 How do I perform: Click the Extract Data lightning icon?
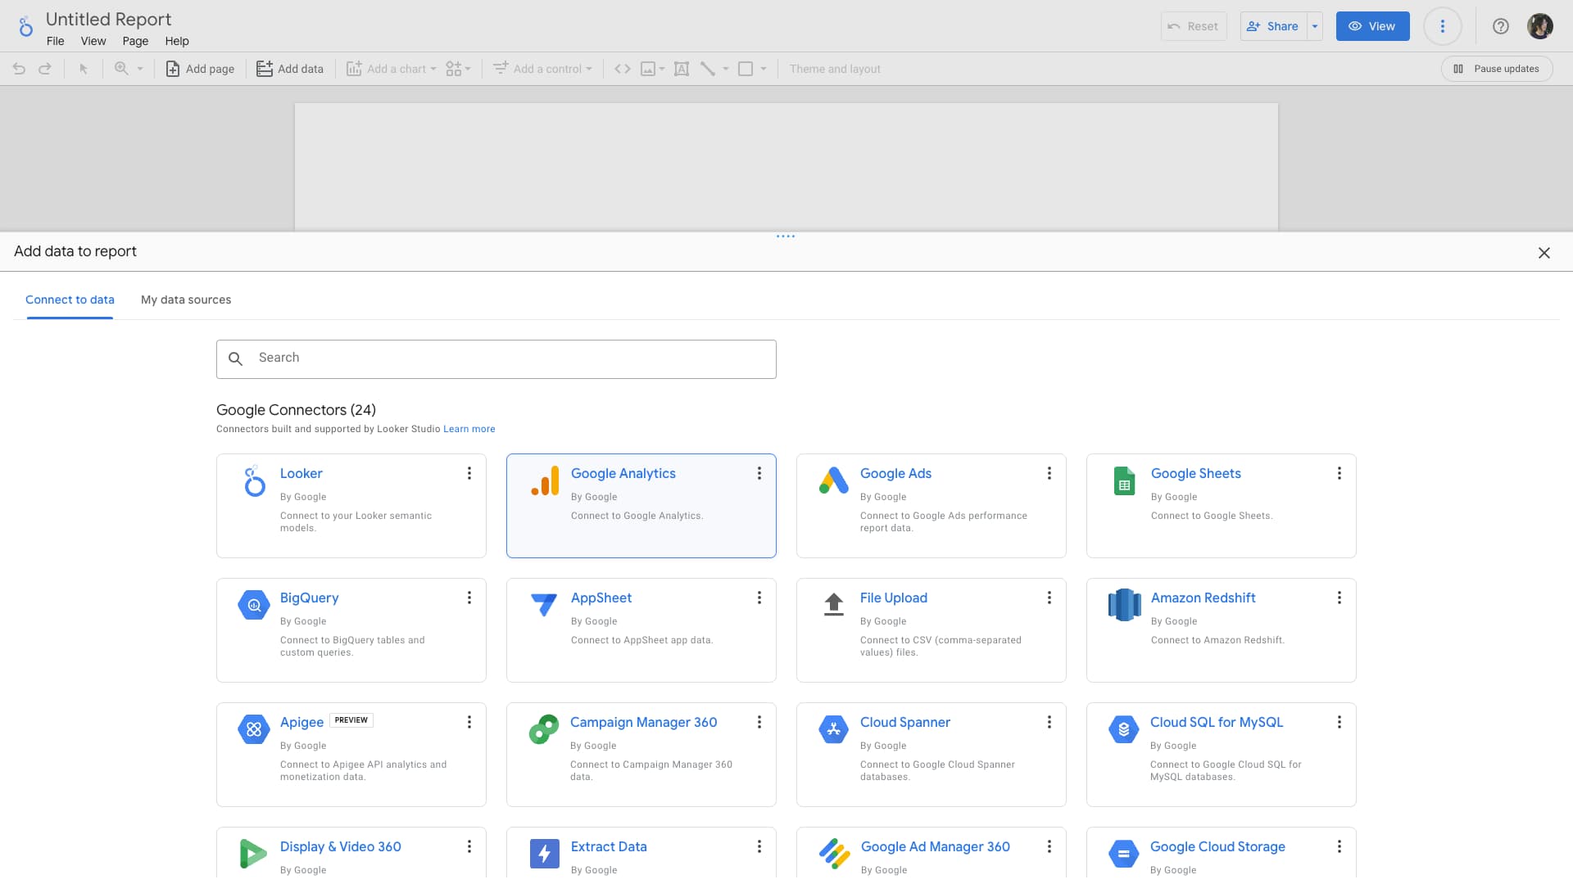click(545, 854)
